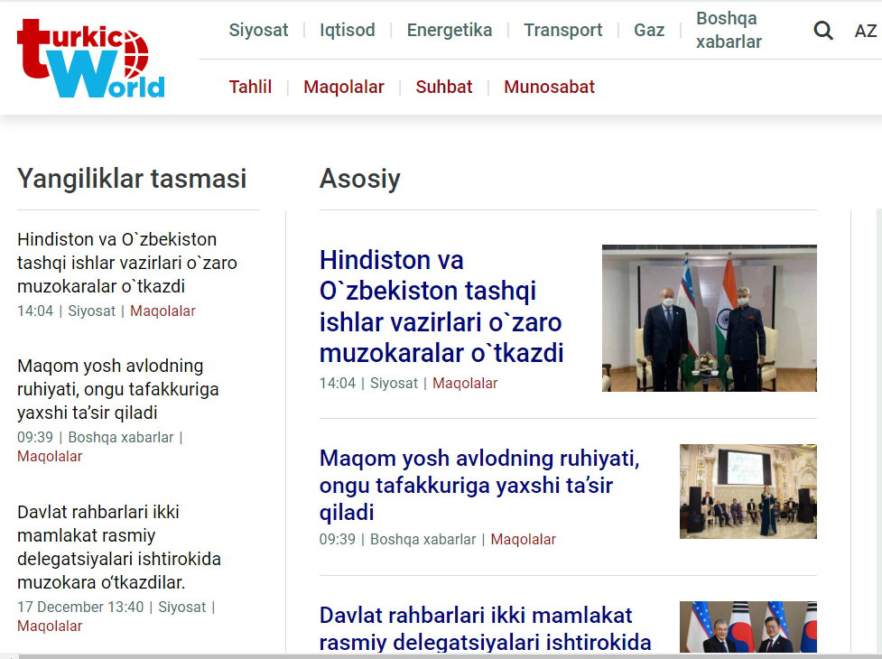Open the concert hall performance thumbnail
The width and height of the screenshot is (882, 659).
coord(748,491)
